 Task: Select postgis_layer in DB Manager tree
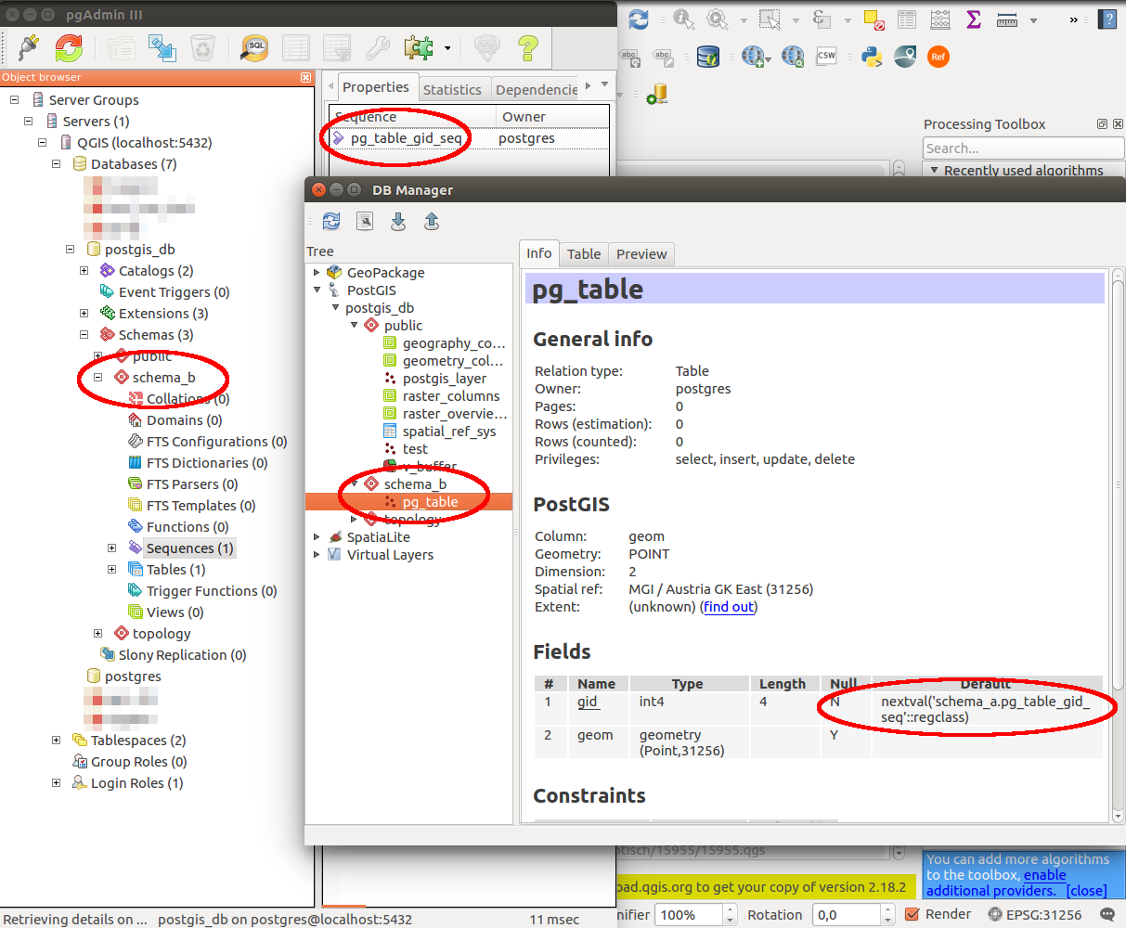pyautogui.click(x=444, y=379)
